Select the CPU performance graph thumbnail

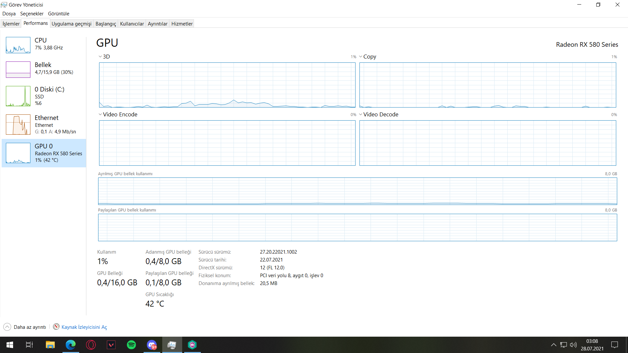tap(18, 45)
